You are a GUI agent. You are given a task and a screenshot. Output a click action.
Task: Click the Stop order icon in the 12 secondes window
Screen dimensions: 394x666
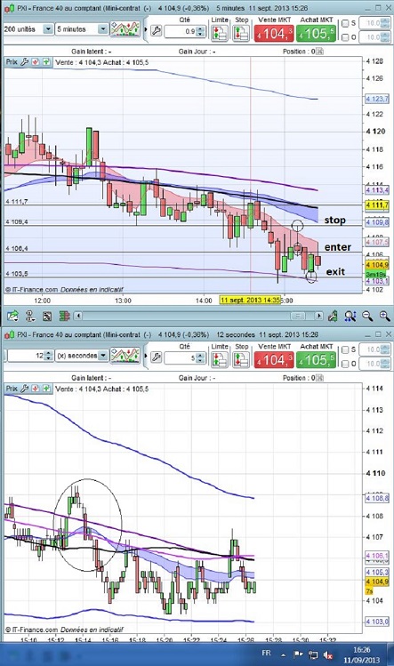[241, 360]
